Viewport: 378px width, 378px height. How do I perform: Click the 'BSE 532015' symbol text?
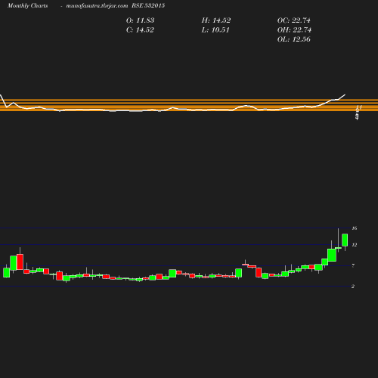point(148,6)
